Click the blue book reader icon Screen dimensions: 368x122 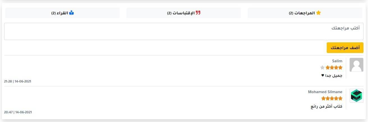click(x=71, y=13)
